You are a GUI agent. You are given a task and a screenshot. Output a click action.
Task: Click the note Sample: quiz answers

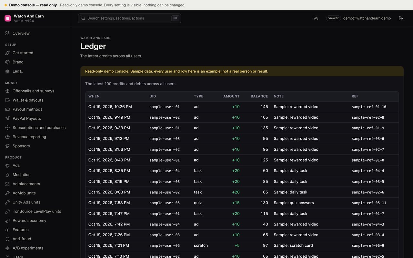tap(294, 203)
